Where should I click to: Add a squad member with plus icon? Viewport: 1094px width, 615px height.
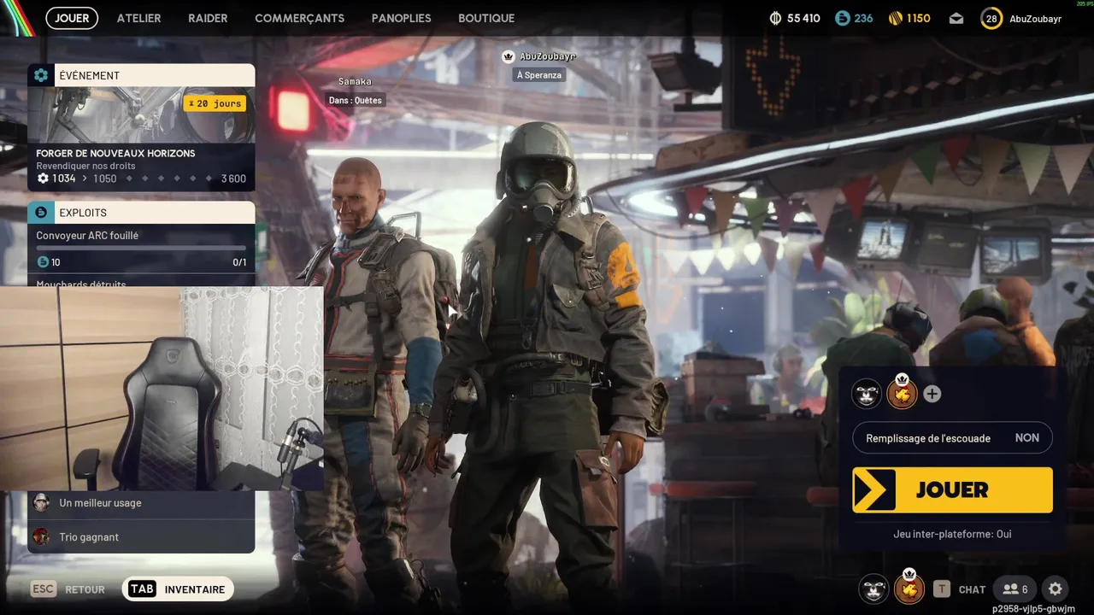(x=932, y=394)
